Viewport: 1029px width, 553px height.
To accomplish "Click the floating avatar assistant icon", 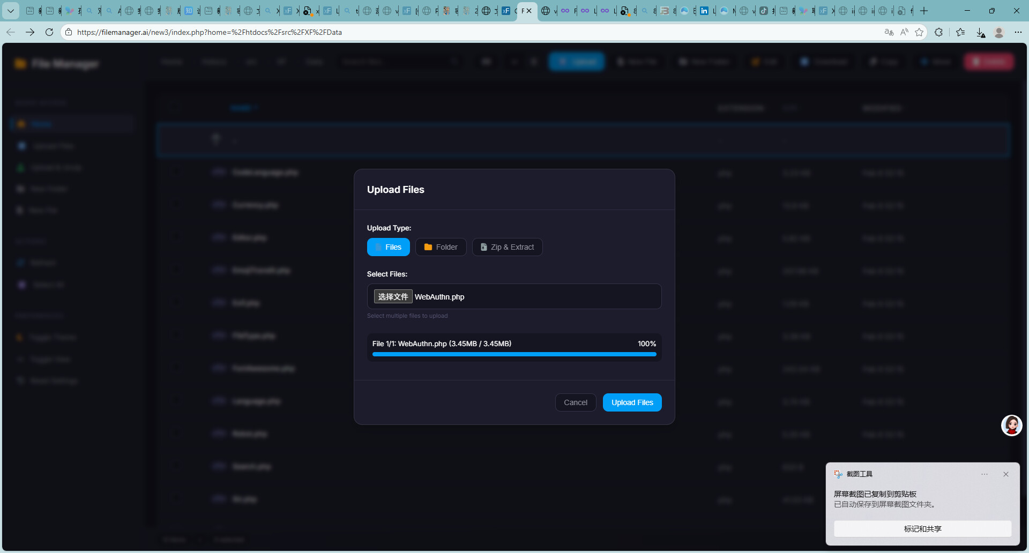I will [1011, 425].
